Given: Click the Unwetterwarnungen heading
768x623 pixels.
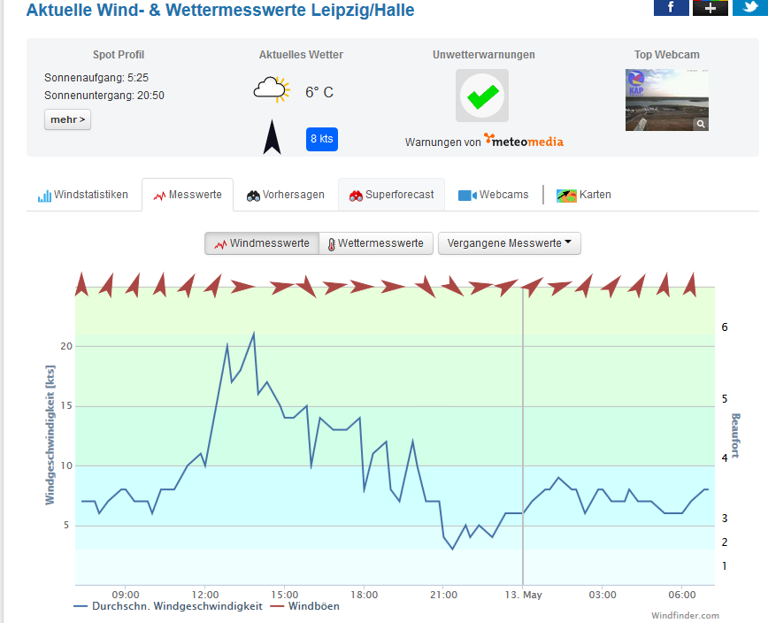Looking at the screenshot, I should tap(483, 55).
